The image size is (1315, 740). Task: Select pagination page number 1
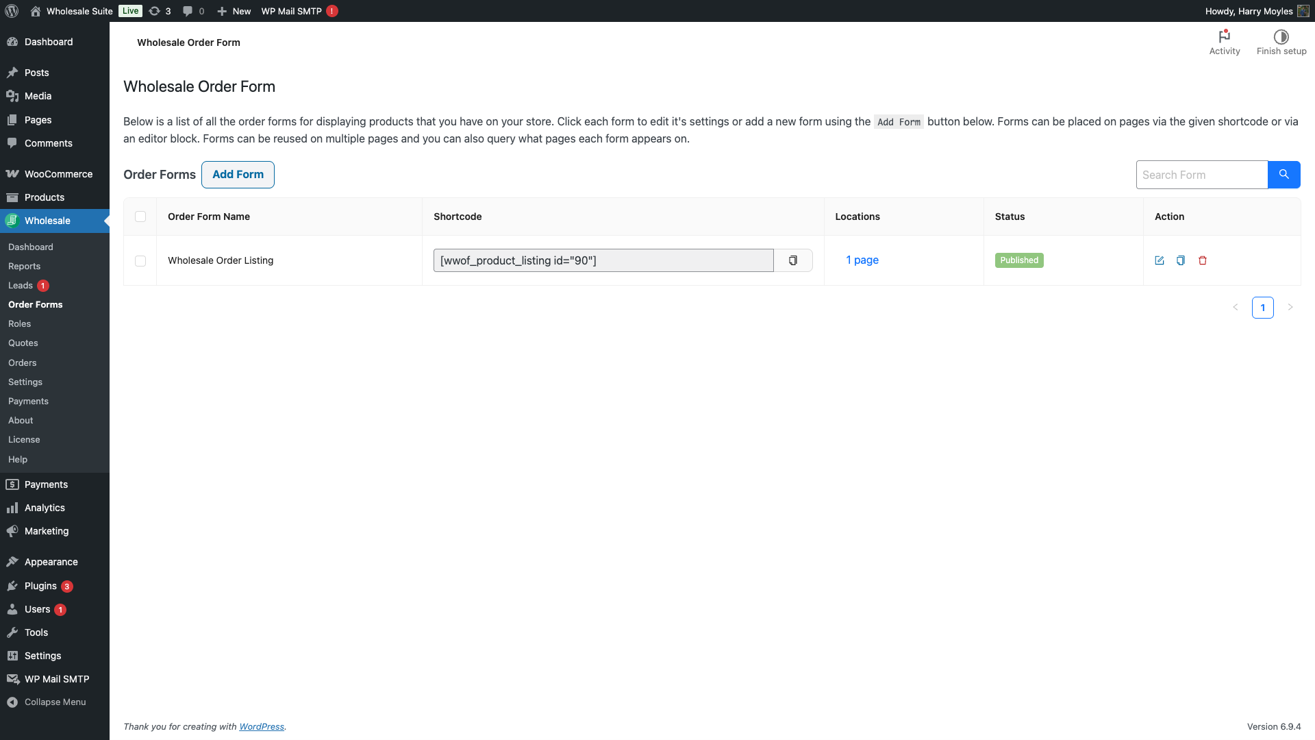coord(1263,308)
